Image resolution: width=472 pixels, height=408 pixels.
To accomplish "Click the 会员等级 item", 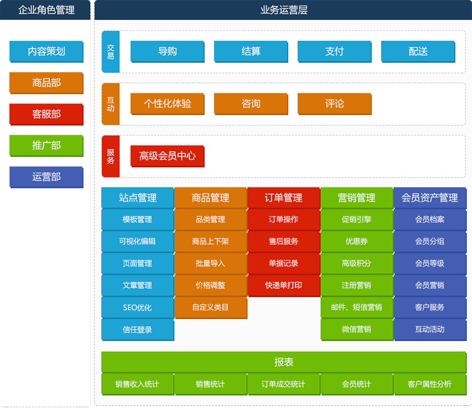I will (430, 263).
